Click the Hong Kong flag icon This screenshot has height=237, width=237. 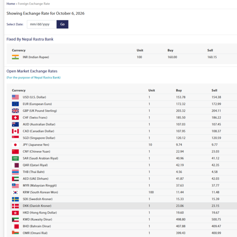(x=15, y=213)
